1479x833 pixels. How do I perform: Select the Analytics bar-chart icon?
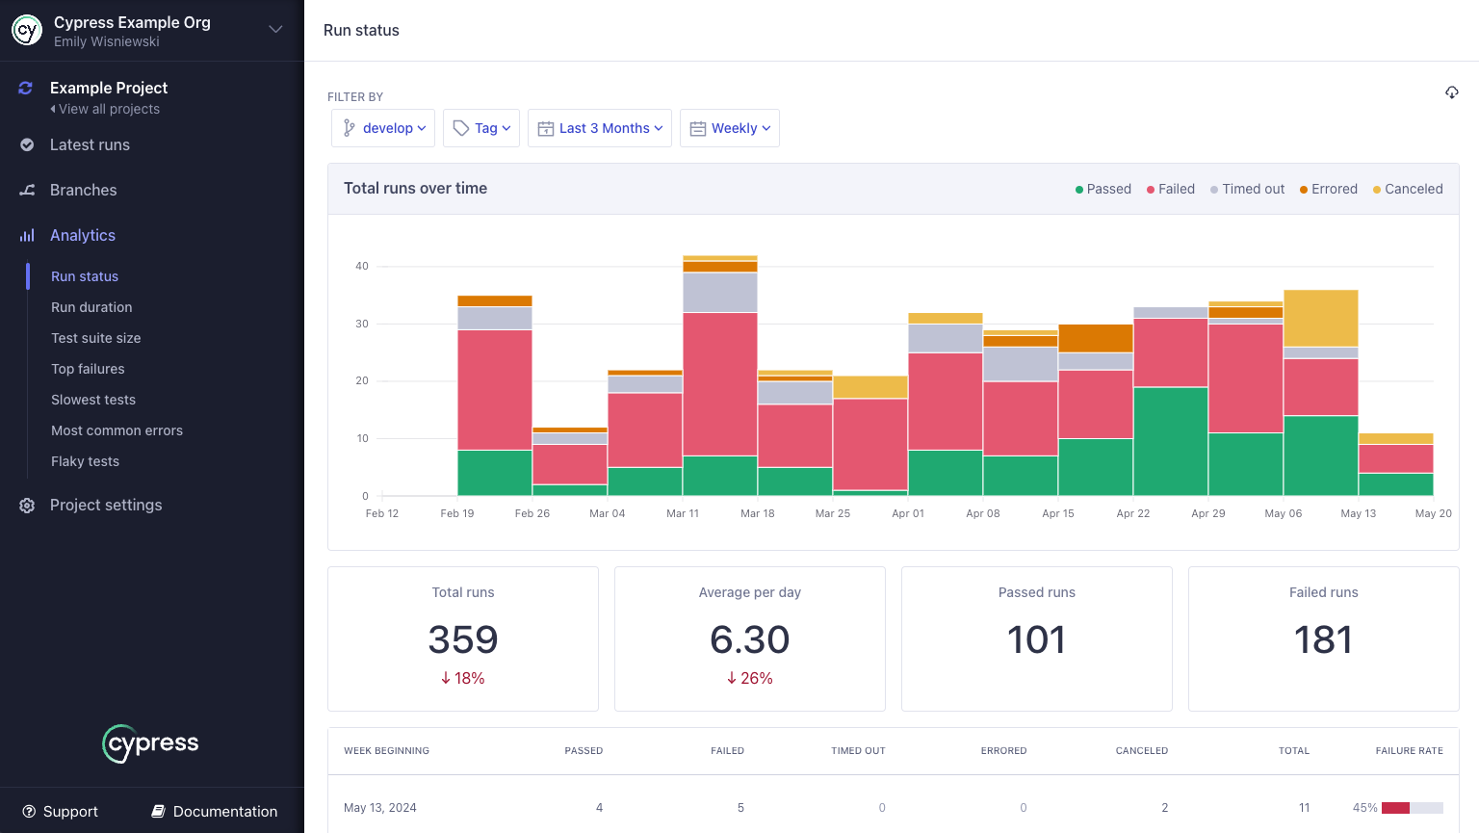(x=26, y=235)
